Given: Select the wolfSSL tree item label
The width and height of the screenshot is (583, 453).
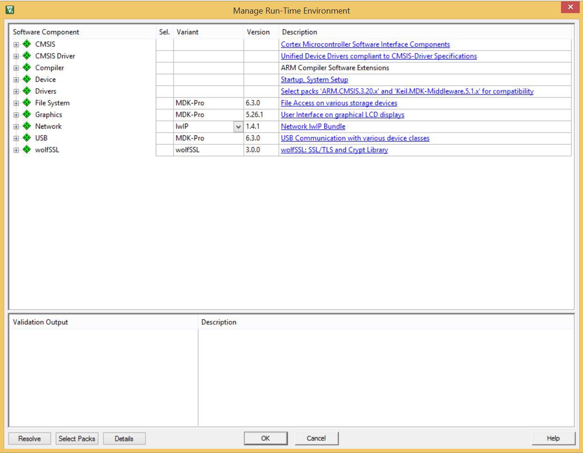Looking at the screenshot, I should (47, 150).
